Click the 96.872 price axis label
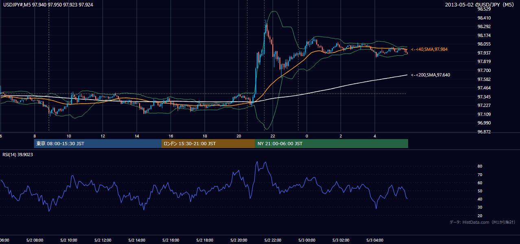This screenshot has height=244, width=520. click(x=484, y=132)
